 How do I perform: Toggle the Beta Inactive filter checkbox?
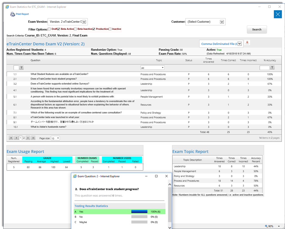point(75,29)
